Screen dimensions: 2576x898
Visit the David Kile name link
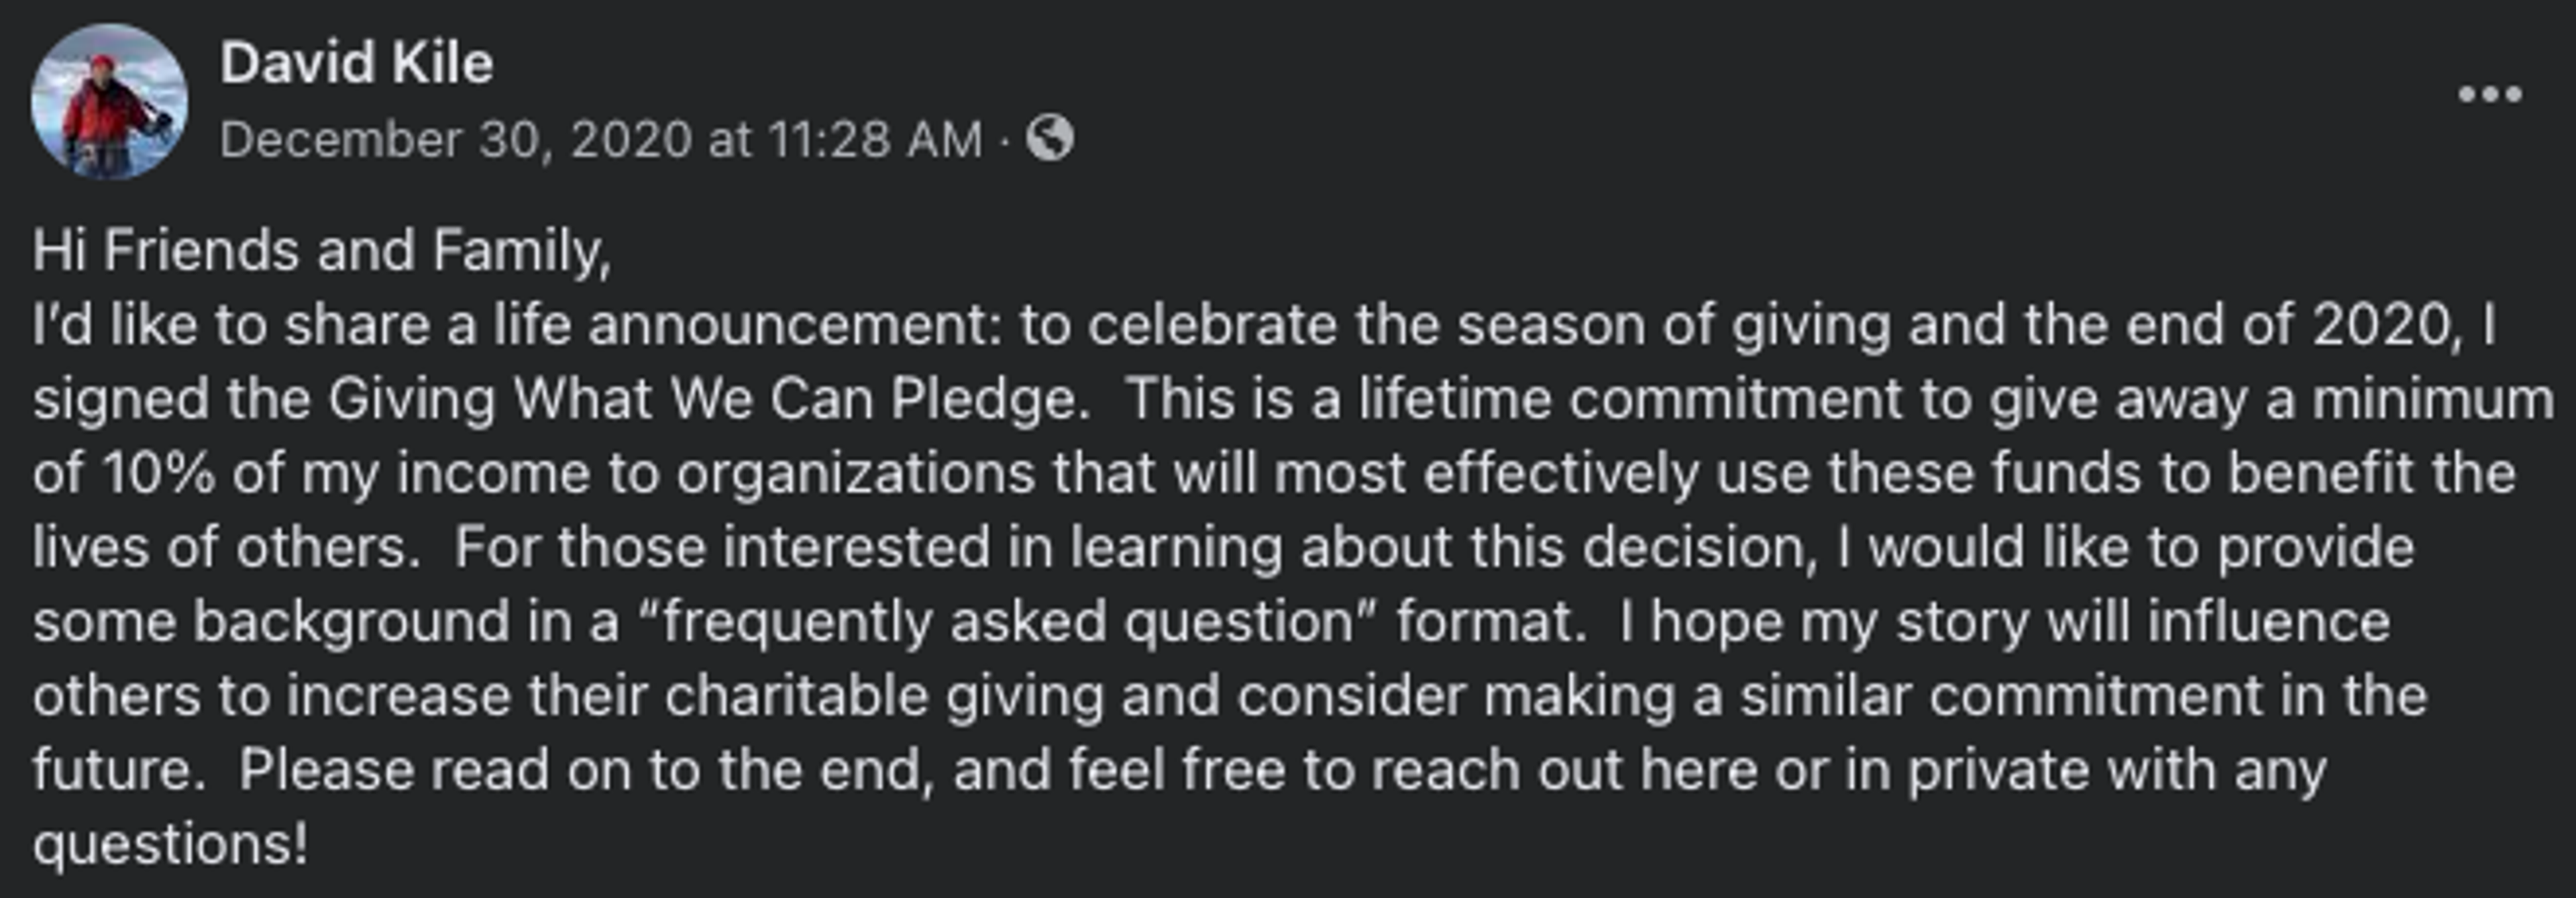tap(357, 63)
